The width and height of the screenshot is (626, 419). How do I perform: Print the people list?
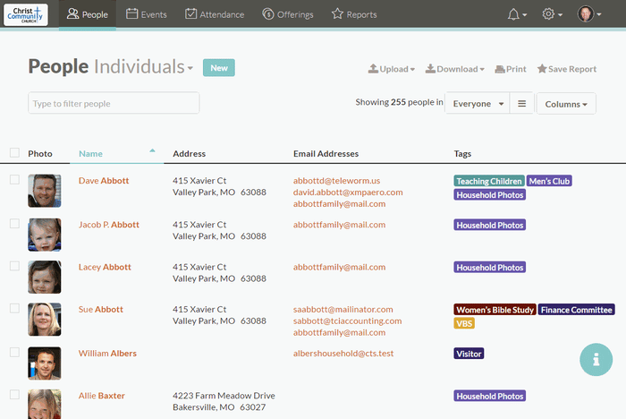tap(510, 69)
